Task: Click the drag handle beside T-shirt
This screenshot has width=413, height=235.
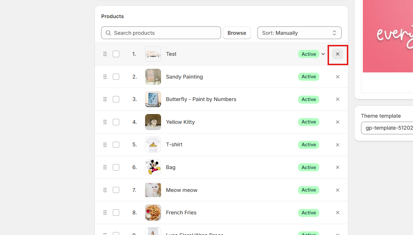Action: [x=105, y=144]
